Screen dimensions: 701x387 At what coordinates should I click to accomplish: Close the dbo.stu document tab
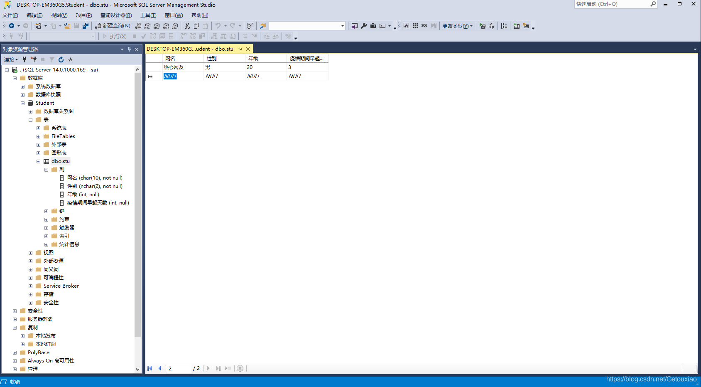(x=248, y=49)
